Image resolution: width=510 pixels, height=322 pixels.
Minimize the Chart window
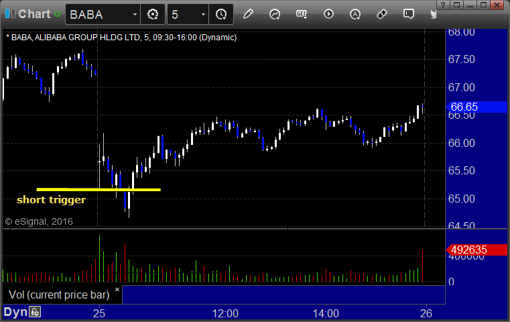coord(470,5)
